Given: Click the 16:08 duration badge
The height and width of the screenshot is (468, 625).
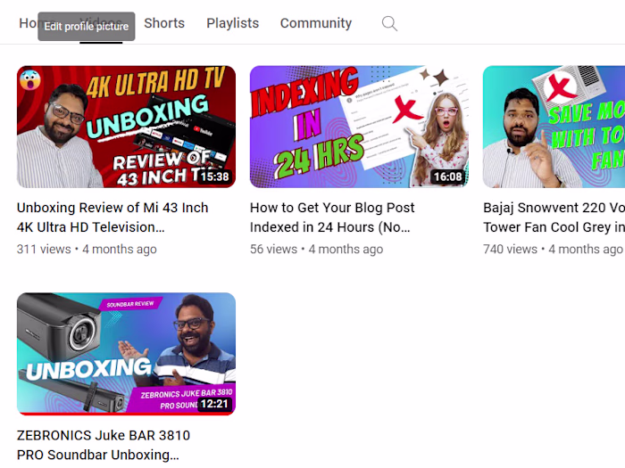Looking at the screenshot, I should tap(447, 177).
